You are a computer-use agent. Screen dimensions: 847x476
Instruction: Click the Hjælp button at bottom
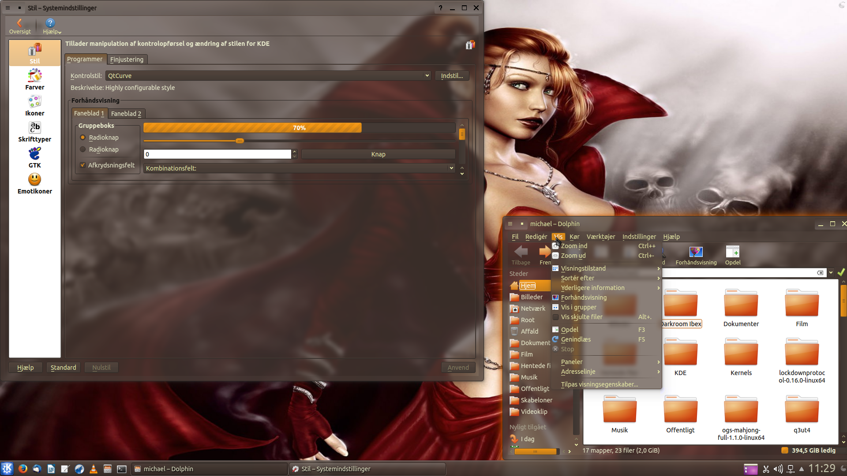26,368
